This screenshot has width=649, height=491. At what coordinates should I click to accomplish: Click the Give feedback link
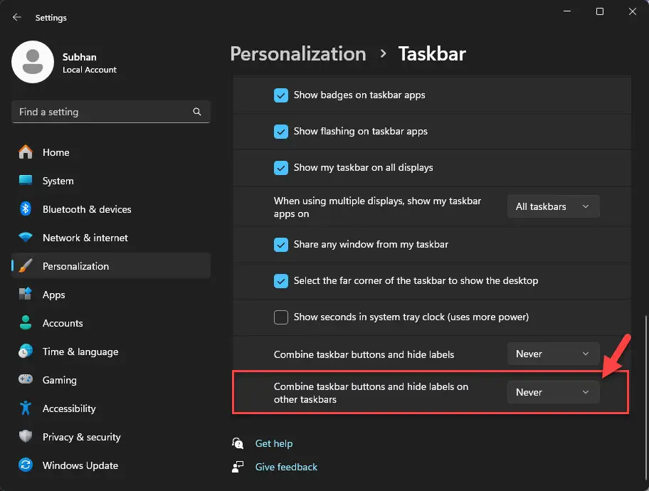[286, 467]
